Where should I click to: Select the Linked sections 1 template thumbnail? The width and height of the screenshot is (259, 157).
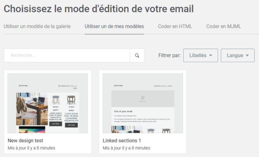point(143,103)
